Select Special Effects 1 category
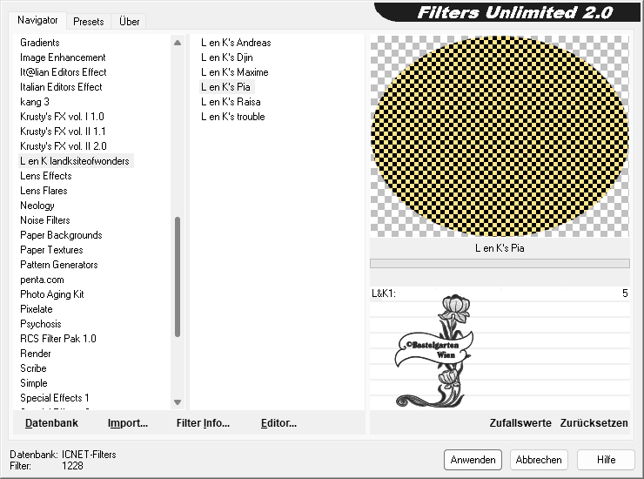Screen dimensions: 644x479 coord(55,398)
